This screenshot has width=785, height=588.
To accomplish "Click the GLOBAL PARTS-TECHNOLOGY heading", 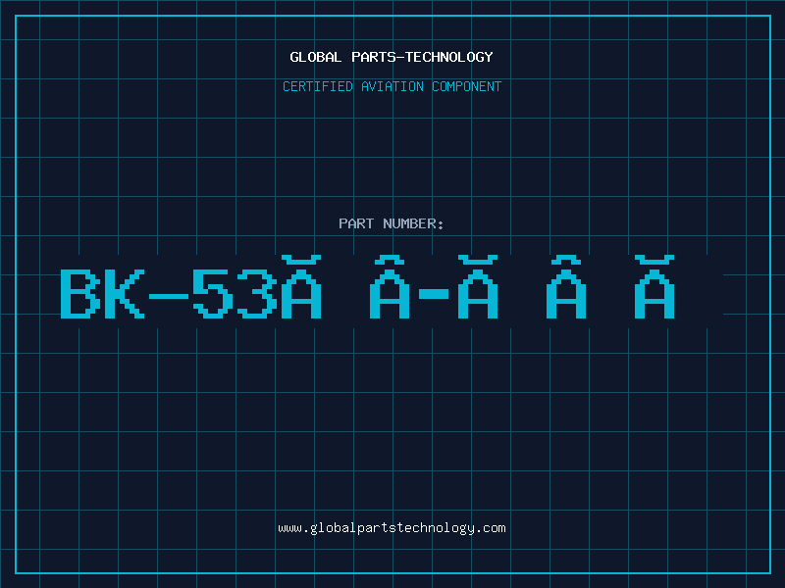I will tap(392, 57).
